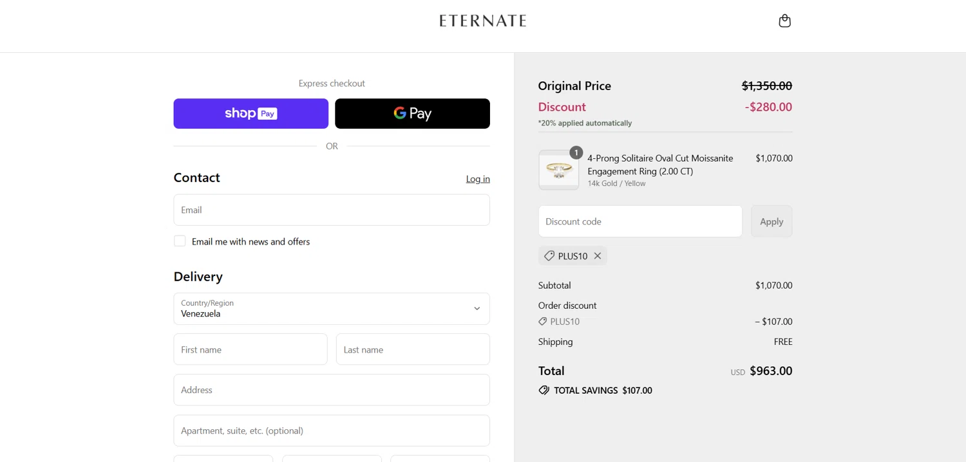Click the quantity badge on the ring thumbnail

pyautogui.click(x=576, y=152)
